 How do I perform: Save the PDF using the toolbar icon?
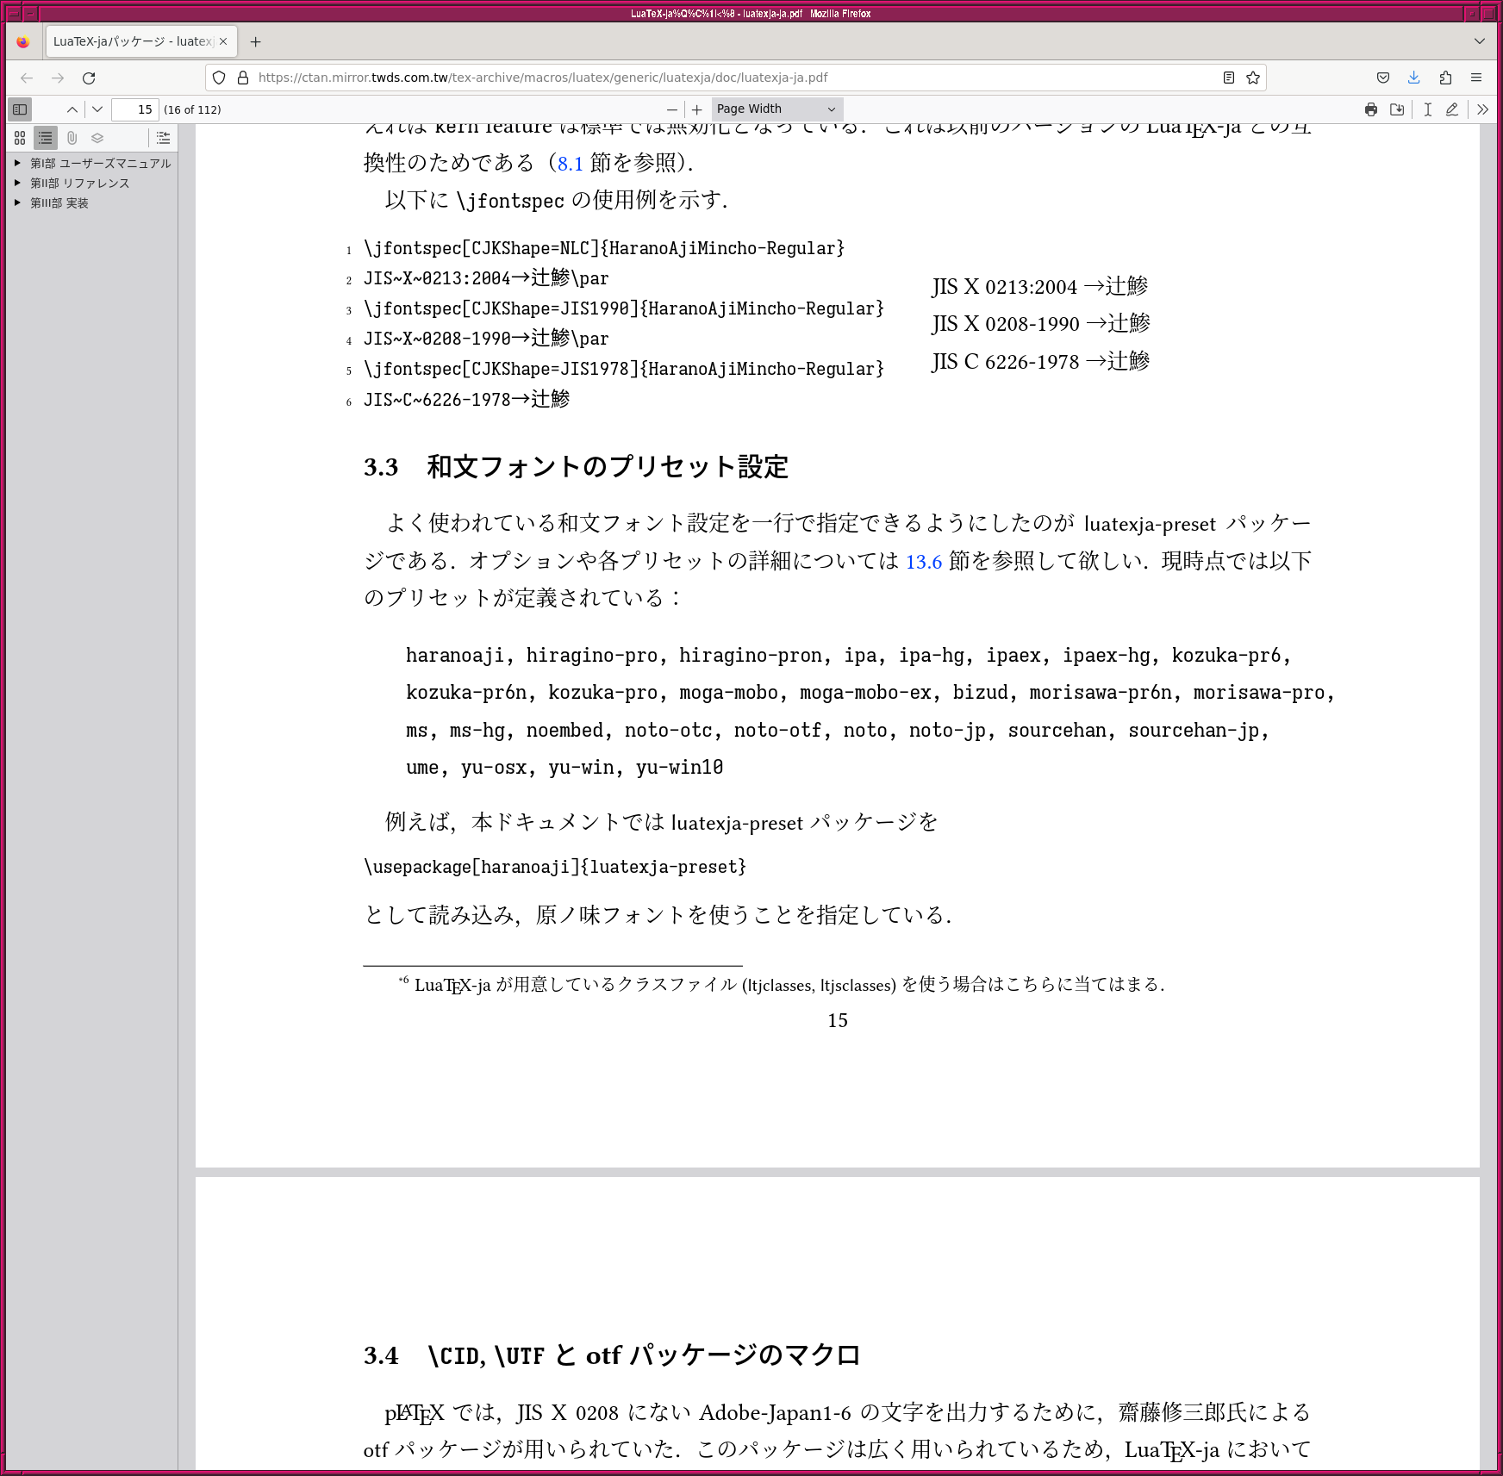coord(1397,109)
